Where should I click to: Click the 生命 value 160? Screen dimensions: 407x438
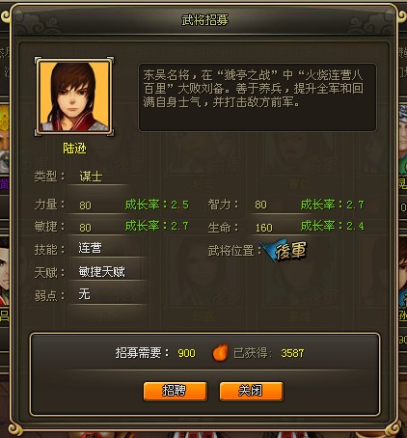pyautogui.click(x=264, y=228)
